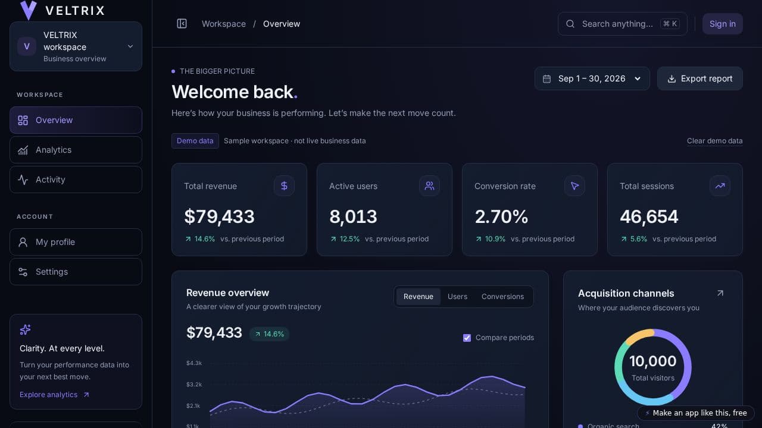The height and width of the screenshot is (428, 762).
Task: Click the $79,433 Total revenue value
Action: point(220,216)
